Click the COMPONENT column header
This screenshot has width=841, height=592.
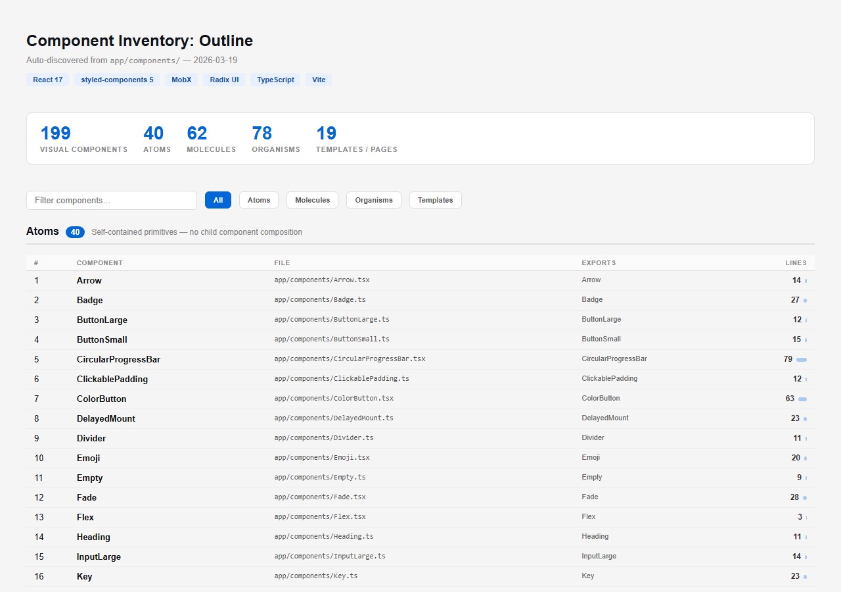point(100,263)
